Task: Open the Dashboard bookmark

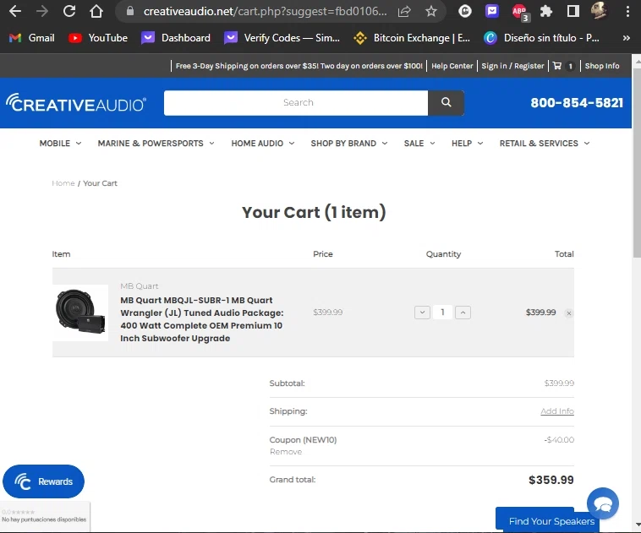Action: pyautogui.click(x=176, y=38)
